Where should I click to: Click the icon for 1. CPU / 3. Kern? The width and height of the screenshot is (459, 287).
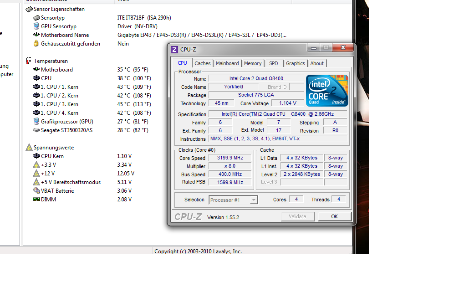pos(36,104)
